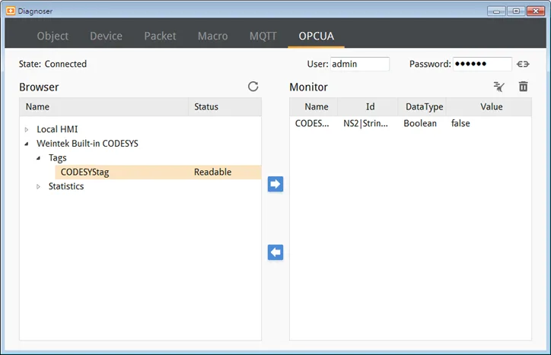This screenshot has height=355, width=551.
Task: Select the CODESYStag tree row
Action: pyautogui.click(x=158, y=172)
